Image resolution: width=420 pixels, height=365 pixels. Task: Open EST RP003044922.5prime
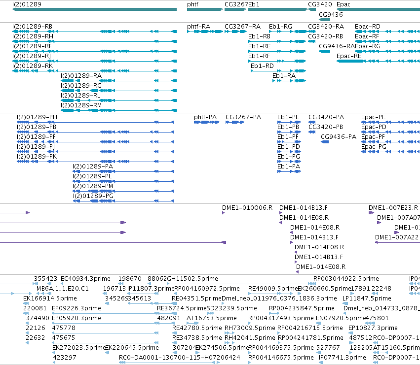pyautogui.click(x=346, y=279)
